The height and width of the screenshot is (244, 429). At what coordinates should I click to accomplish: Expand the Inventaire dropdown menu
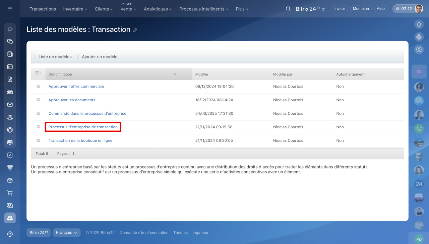[75, 9]
